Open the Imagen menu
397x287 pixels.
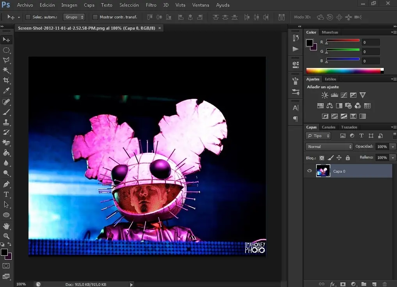[69, 5]
